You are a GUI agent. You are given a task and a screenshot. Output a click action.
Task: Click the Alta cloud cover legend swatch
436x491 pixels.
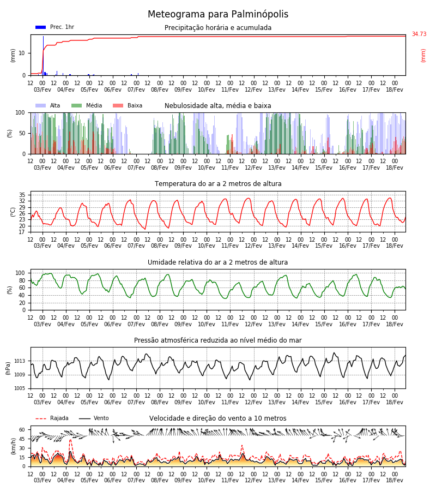point(41,105)
